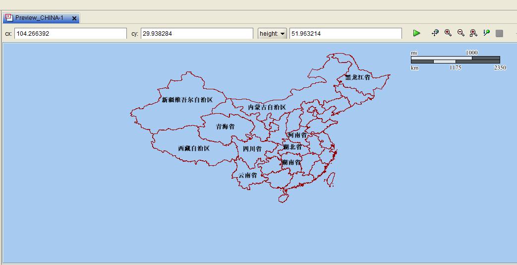Click the 河南省 label on the map
The height and width of the screenshot is (265, 517).
(297, 135)
